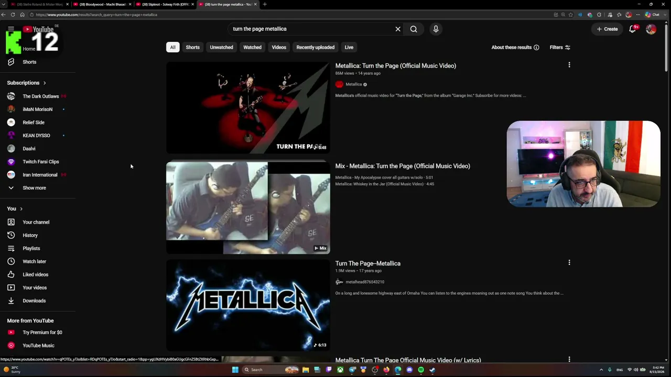Image resolution: width=671 pixels, height=377 pixels.
Task: Open the search Filters panel
Action: coord(560,47)
